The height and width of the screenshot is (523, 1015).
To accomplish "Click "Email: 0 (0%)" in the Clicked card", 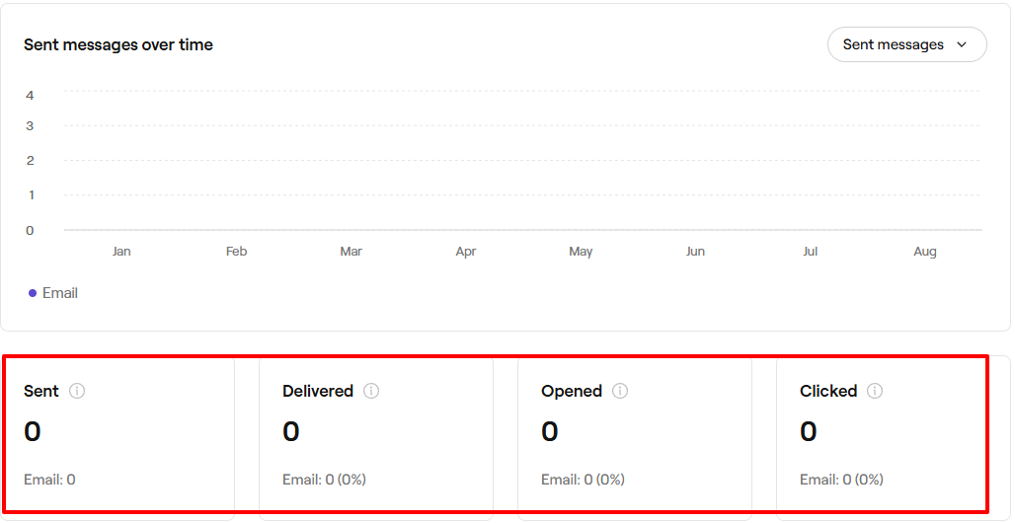I will pos(841,480).
